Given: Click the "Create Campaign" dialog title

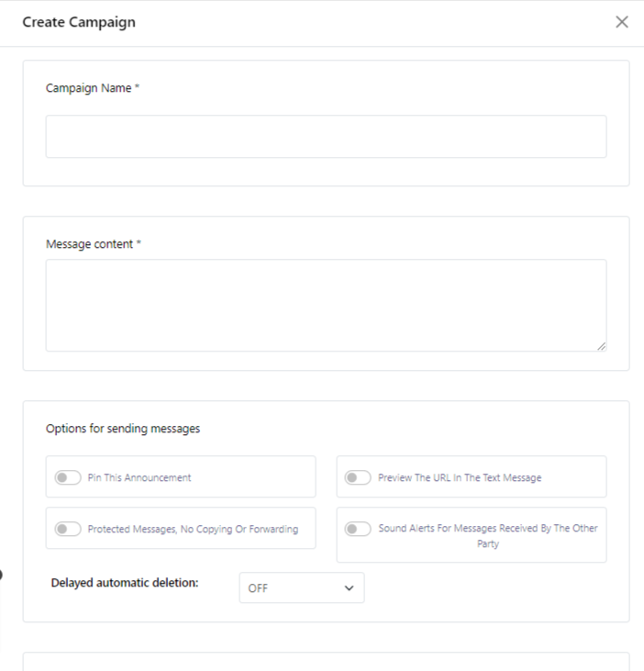Looking at the screenshot, I should tap(79, 22).
